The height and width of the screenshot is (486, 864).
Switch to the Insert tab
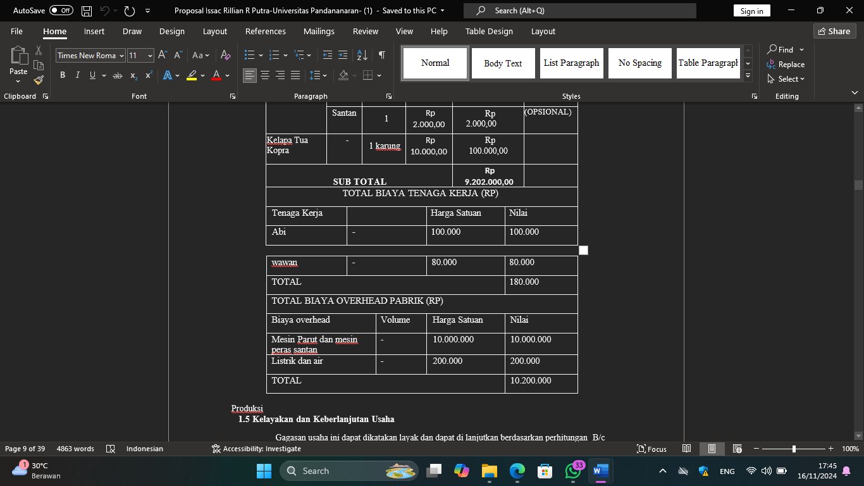pyautogui.click(x=94, y=31)
